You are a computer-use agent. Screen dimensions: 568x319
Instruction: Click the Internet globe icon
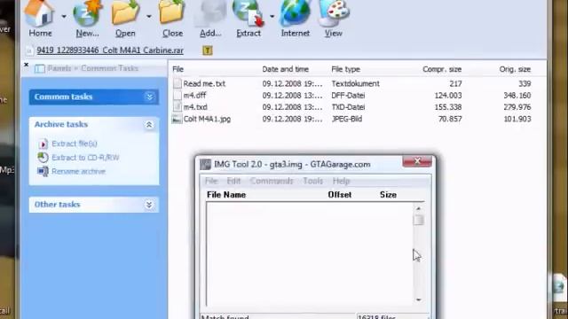pos(296,14)
